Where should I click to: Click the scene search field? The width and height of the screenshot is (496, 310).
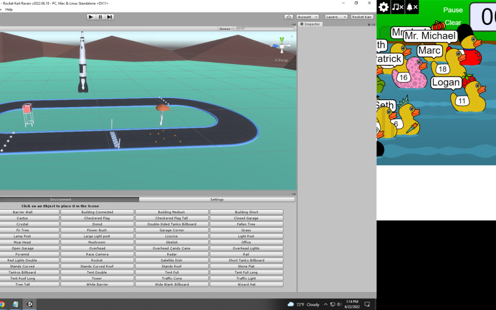tap(265, 29)
